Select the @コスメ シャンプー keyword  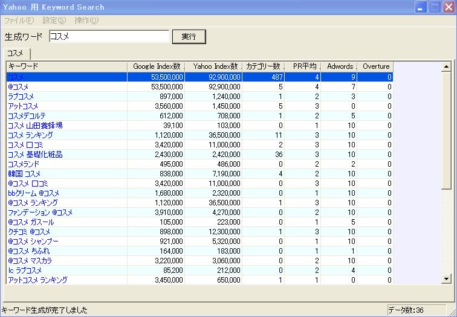point(33,242)
